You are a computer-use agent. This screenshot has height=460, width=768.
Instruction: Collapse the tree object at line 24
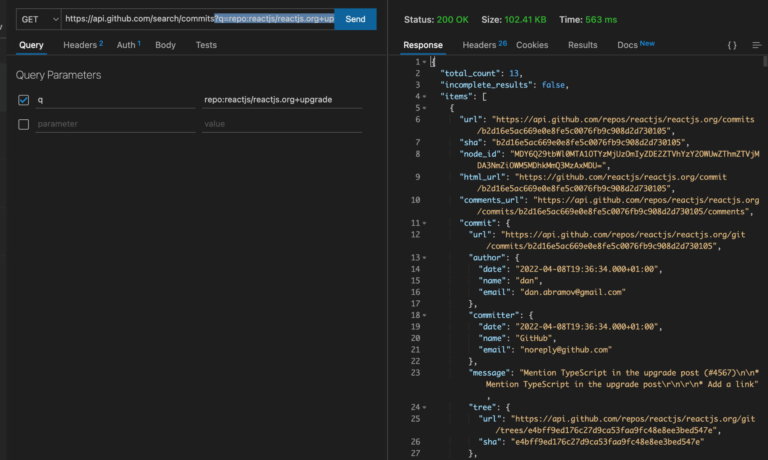[x=425, y=407]
